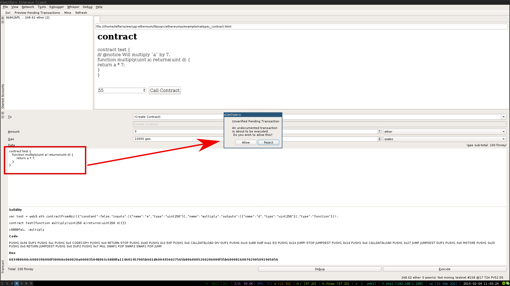The height and width of the screenshot is (286, 510).
Task: Click the eno1 network address indicator
Action: point(402,284)
